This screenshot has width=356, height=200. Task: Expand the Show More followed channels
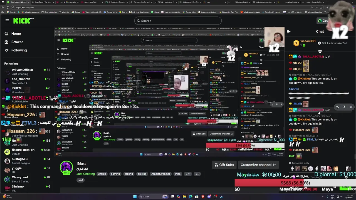coord(11,117)
